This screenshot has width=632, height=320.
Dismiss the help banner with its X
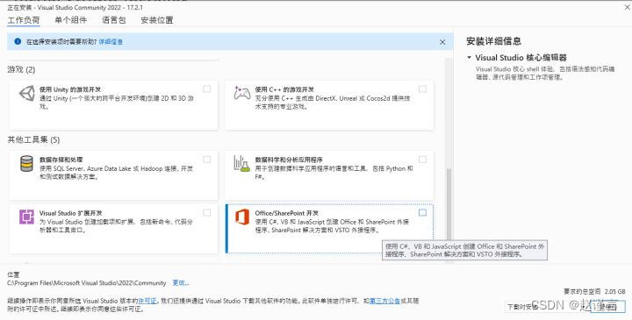[442, 42]
